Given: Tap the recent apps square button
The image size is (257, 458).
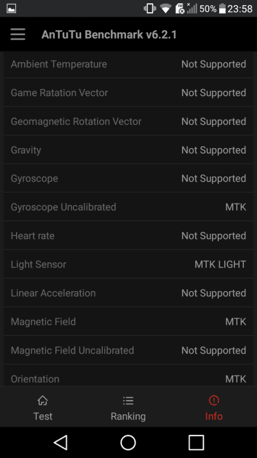Looking at the screenshot, I should [196, 443].
